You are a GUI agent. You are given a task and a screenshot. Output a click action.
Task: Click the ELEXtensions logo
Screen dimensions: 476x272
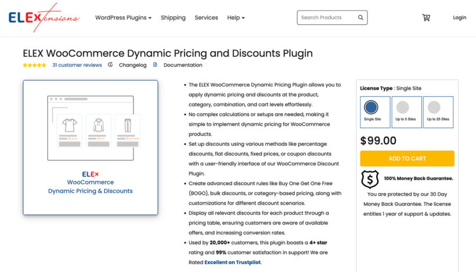[44, 17]
